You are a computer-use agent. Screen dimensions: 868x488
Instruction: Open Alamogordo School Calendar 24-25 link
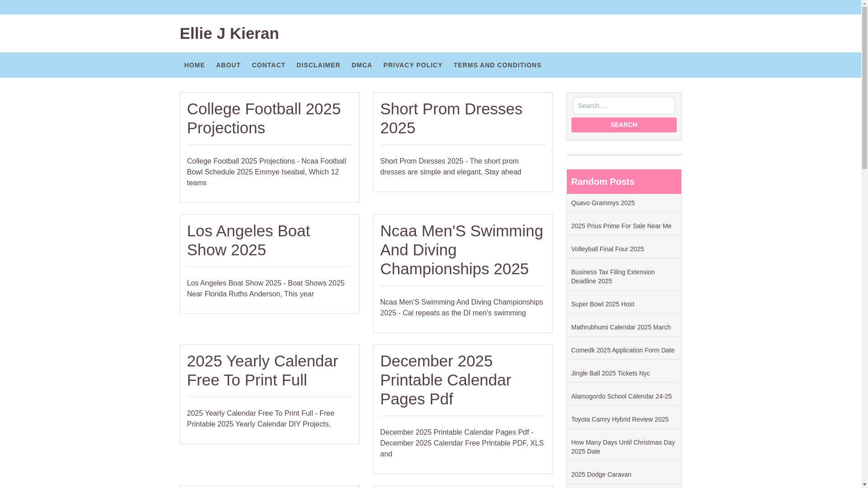point(621,396)
